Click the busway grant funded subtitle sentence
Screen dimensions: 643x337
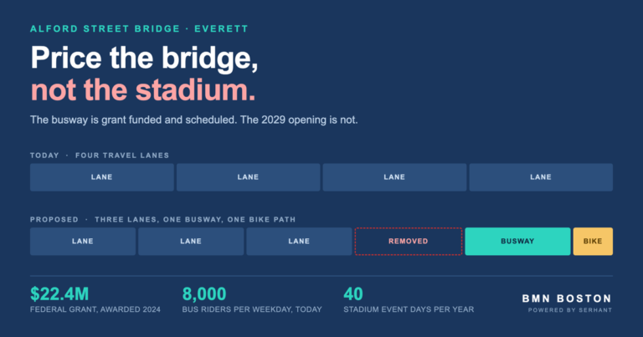coord(193,120)
